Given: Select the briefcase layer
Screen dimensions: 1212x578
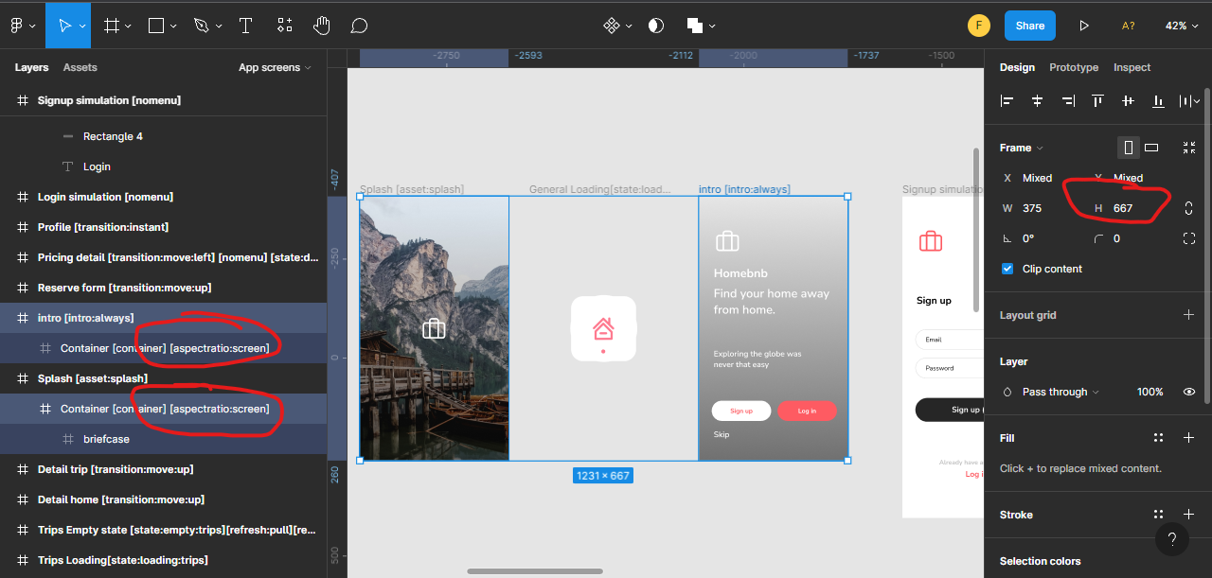Looking at the screenshot, I should pos(163,439).
